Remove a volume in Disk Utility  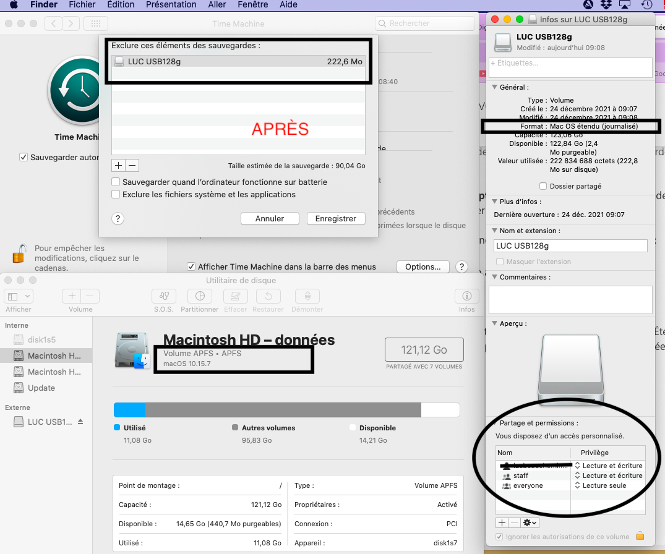pos(90,296)
